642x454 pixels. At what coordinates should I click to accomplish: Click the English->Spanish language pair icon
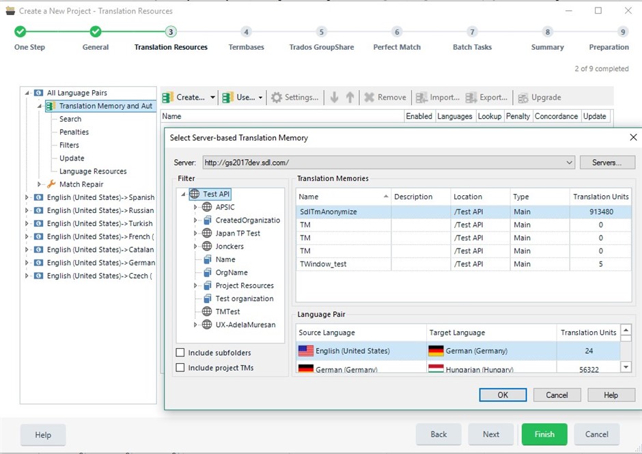(38, 197)
